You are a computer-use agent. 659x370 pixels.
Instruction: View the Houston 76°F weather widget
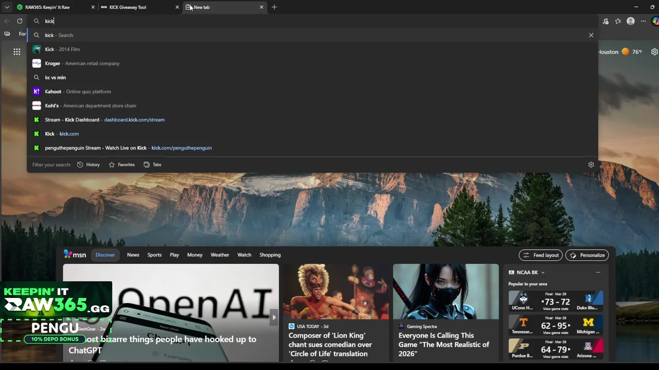[620, 52]
